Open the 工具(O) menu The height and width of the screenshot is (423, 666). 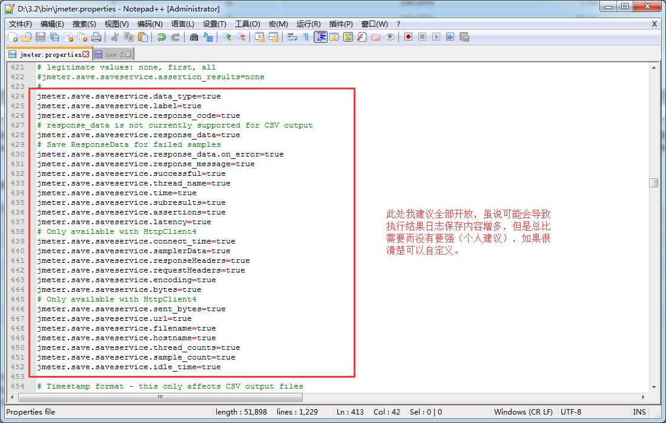click(248, 24)
